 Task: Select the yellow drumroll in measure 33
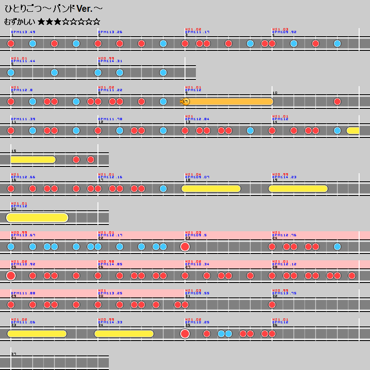coord(37,334)
